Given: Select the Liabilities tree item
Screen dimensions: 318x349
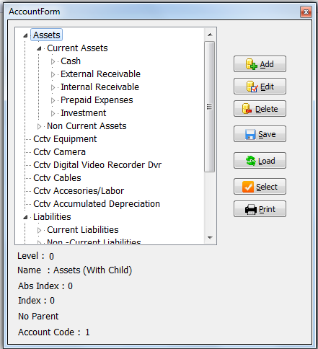Looking at the screenshot, I should [x=52, y=217].
